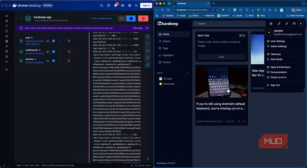Stop the chrome container

click(x=53, y=61)
